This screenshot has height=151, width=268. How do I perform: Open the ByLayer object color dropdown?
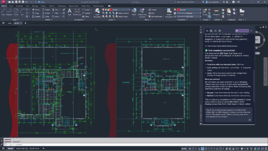[189, 10]
